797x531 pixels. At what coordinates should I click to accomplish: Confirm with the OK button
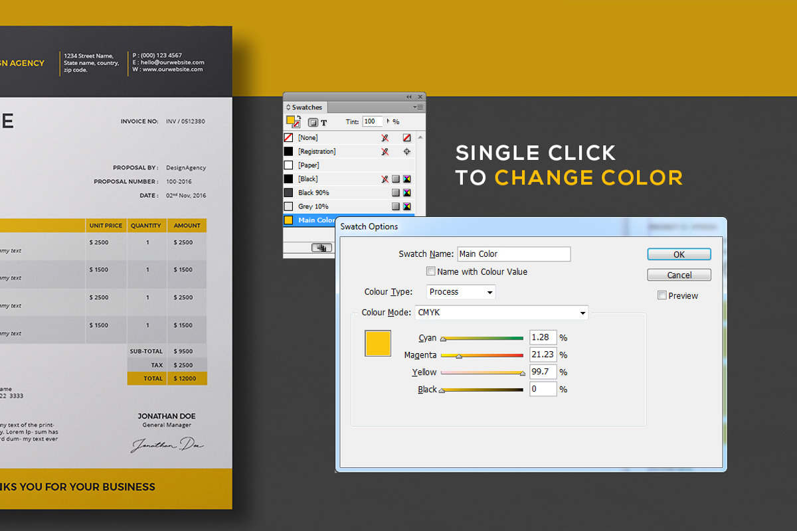679,254
